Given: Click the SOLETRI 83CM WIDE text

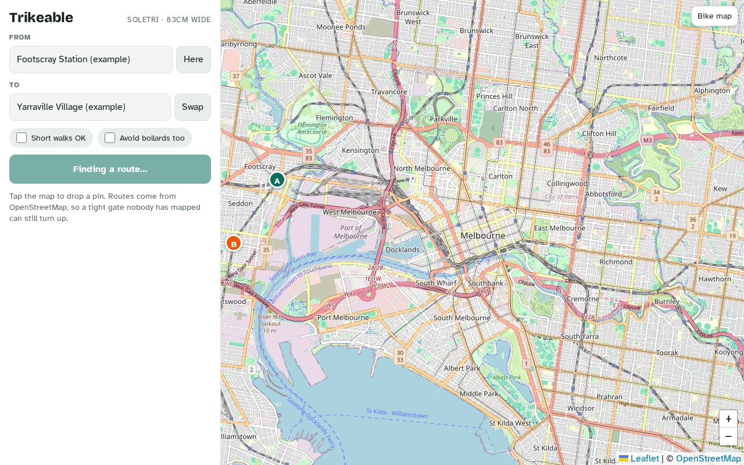Looking at the screenshot, I should [x=169, y=20].
